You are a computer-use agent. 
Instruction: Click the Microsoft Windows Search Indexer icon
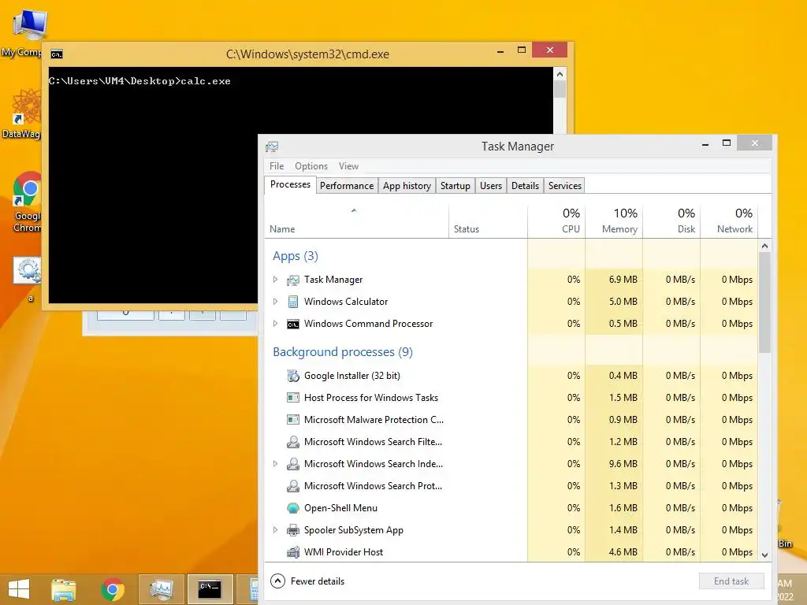(x=293, y=464)
